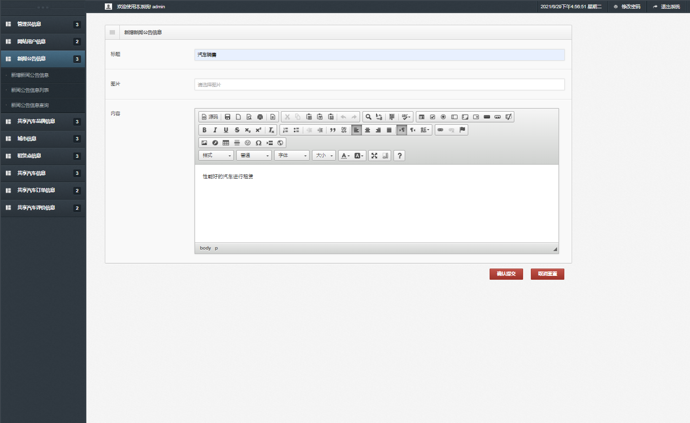
Task: Insert a table into the editor
Action: pos(226,143)
